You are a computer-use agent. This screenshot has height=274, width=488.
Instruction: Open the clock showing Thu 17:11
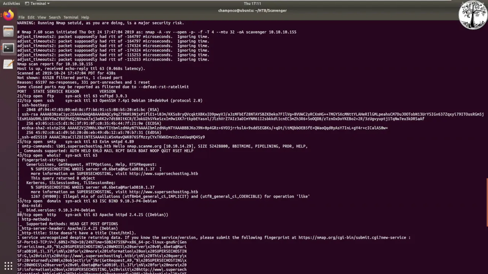252,3
